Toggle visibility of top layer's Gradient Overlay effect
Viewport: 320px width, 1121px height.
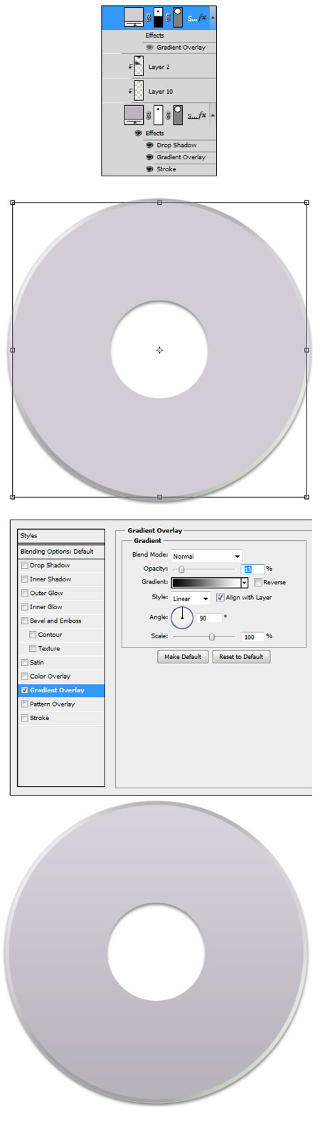150,48
